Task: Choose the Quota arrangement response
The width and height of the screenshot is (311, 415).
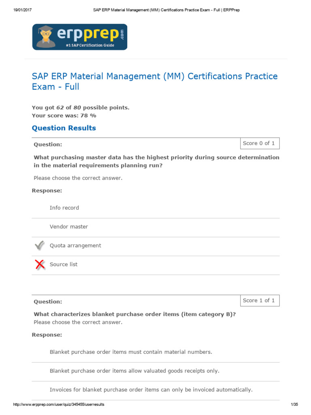Action: coord(75,246)
